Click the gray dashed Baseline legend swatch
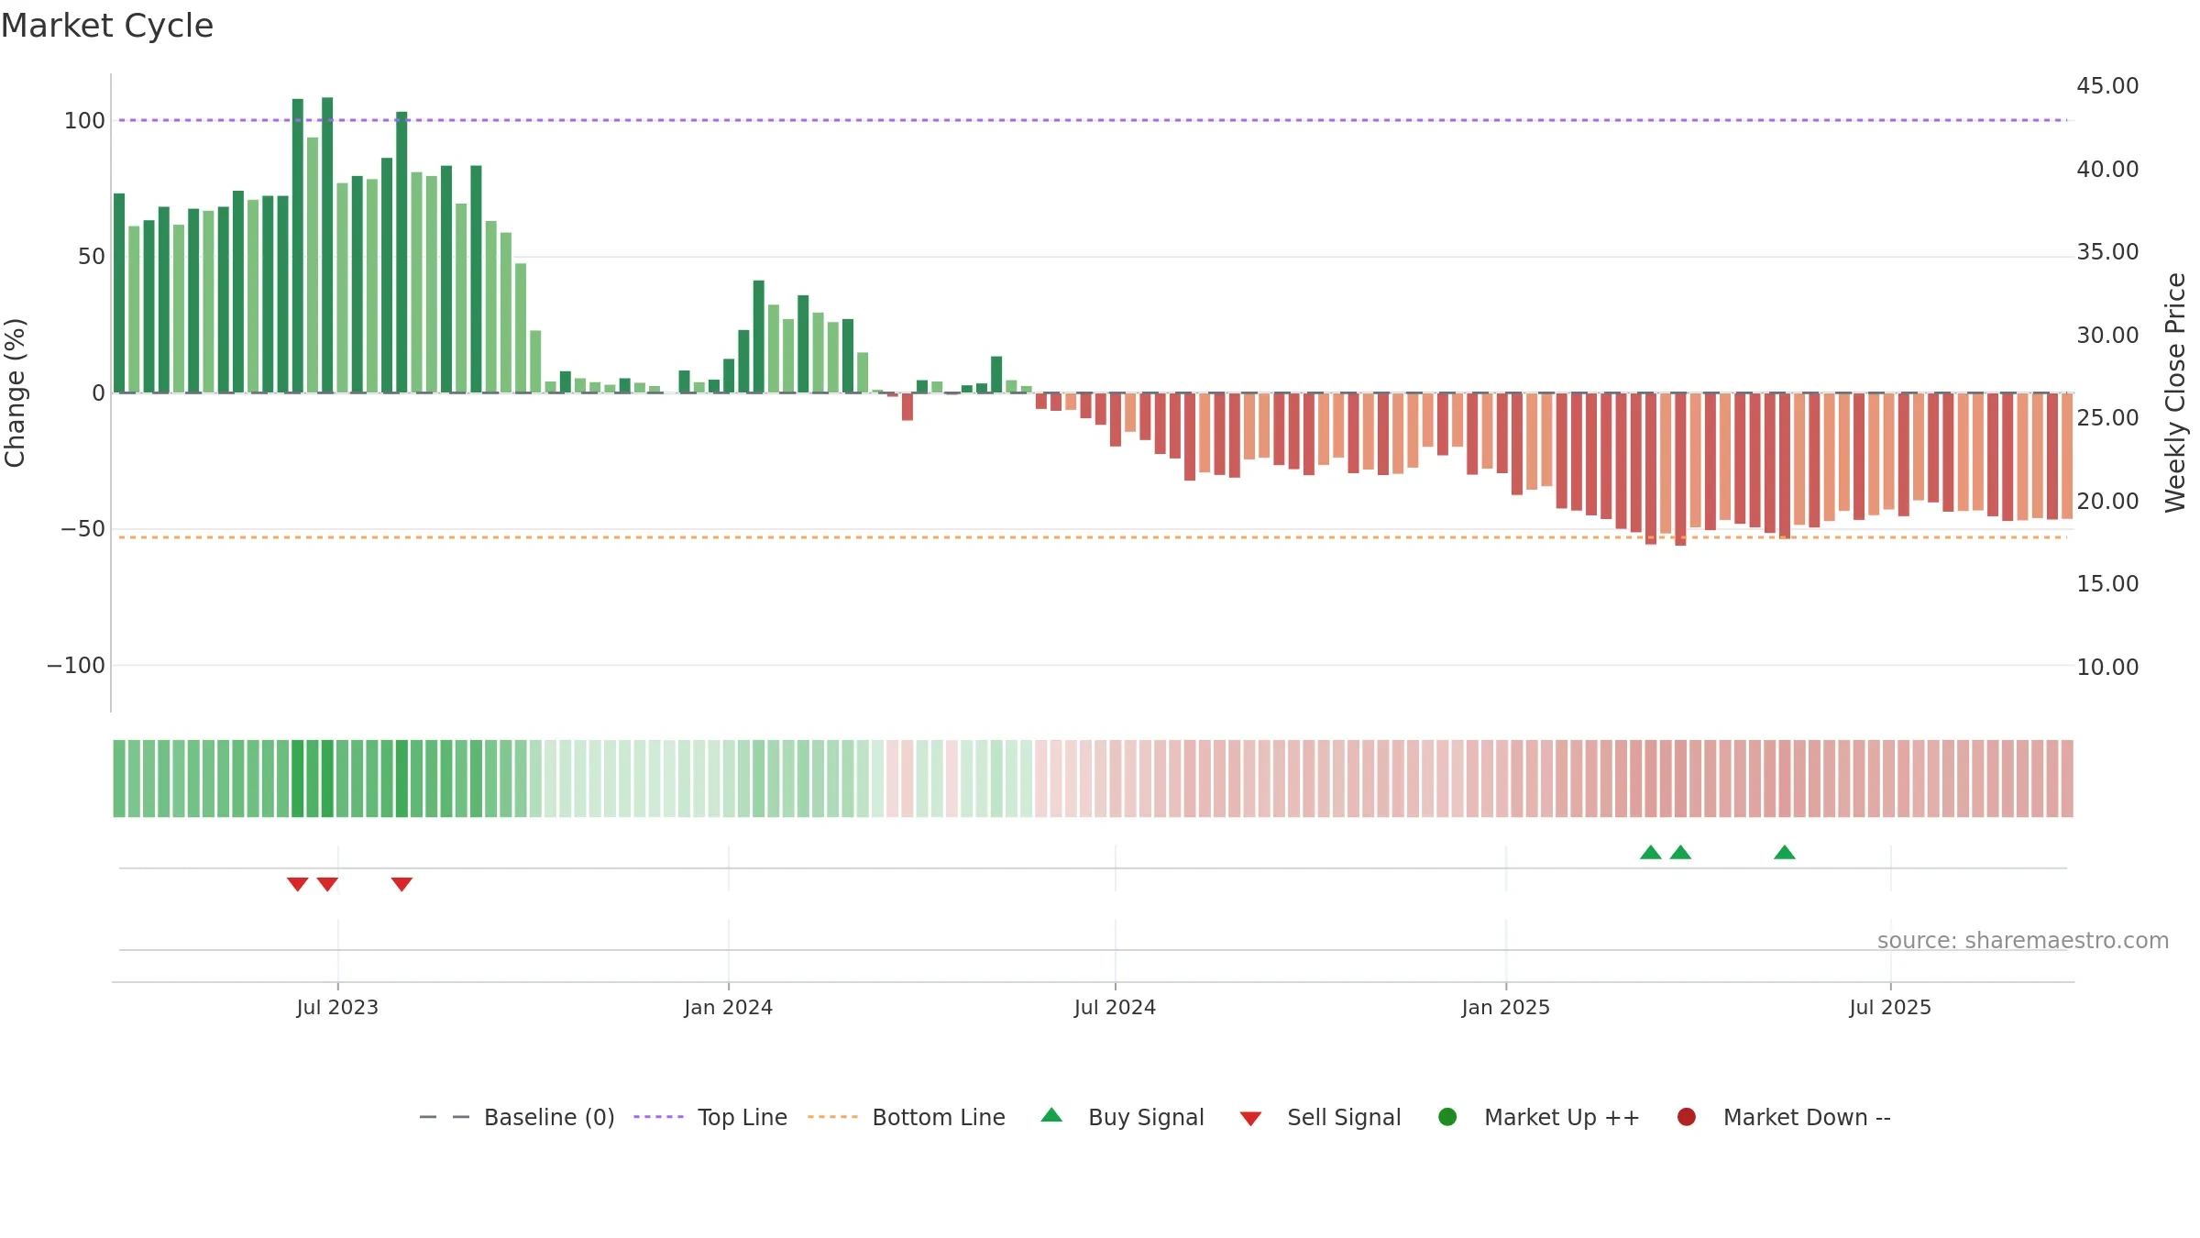Image resolution: width=2200 pixels, height=1238 pixels. pyautogui.click(x=445, y=1117)
